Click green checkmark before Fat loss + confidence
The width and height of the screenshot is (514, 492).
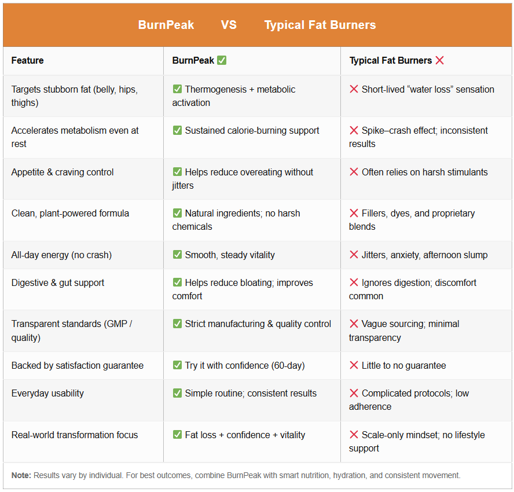click(177, 435)
